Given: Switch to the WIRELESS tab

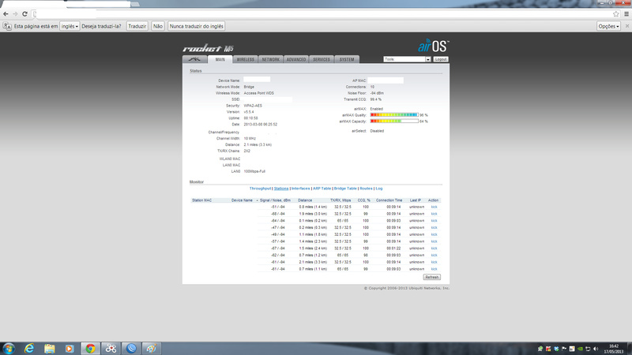Looking at the screenshot, I should (245, 60).
